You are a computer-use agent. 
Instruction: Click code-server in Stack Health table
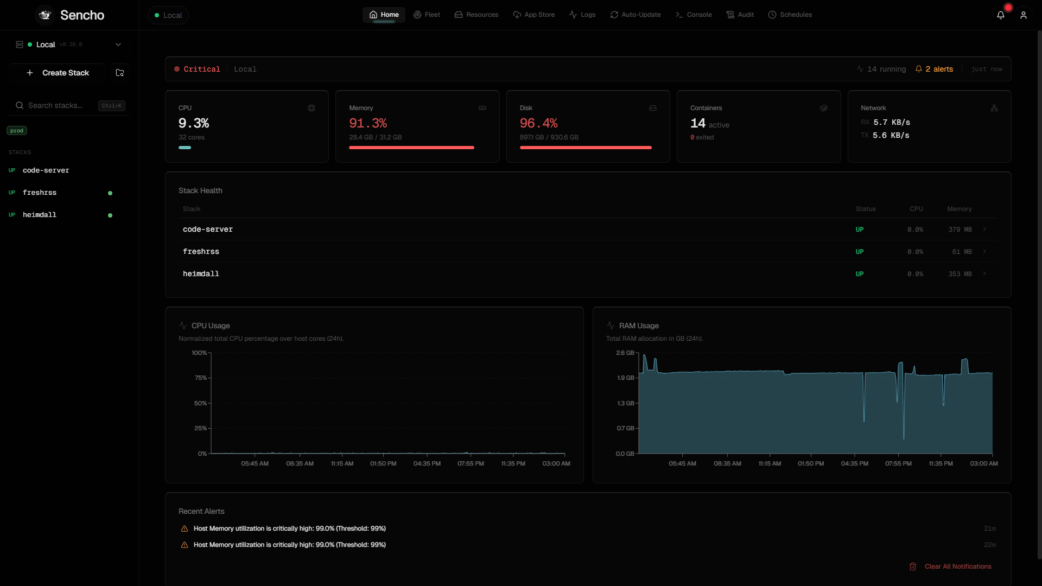click(x=208, y=230)
